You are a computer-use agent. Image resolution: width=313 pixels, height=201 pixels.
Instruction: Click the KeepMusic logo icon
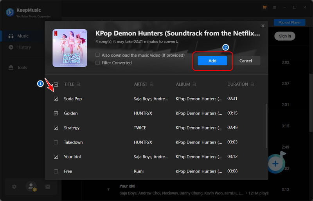10,13
